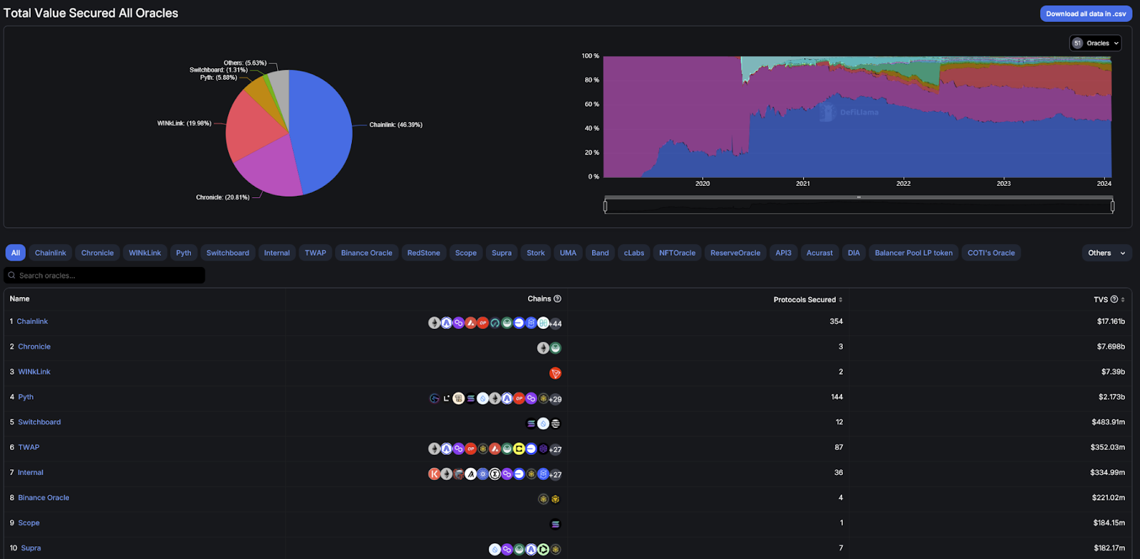Click the Solana icon in Switchboard row

pyautogui.click(x=531, y=424)
